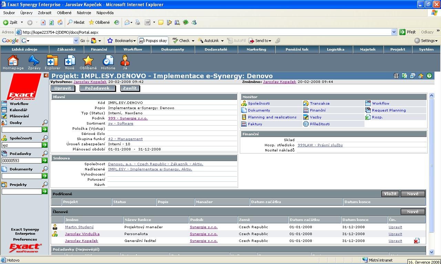Click the browser Stop icon
Screen dimensions: 441x264
point(43,22)
